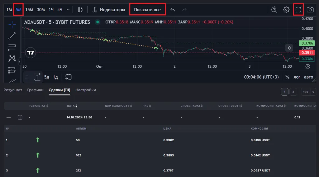The width and height of the screenshot is (319, 177).
Task: Open the candlestick chart style selector
Action: (x=80, y=10)
